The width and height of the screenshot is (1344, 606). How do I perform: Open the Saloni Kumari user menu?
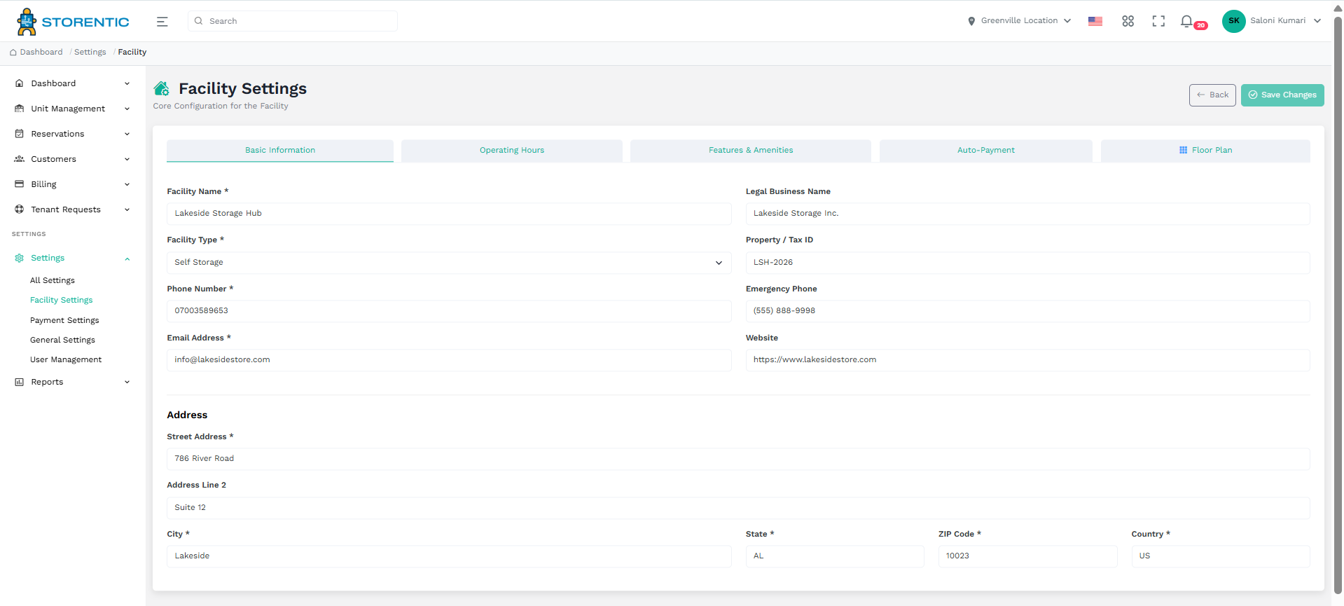1285,21
